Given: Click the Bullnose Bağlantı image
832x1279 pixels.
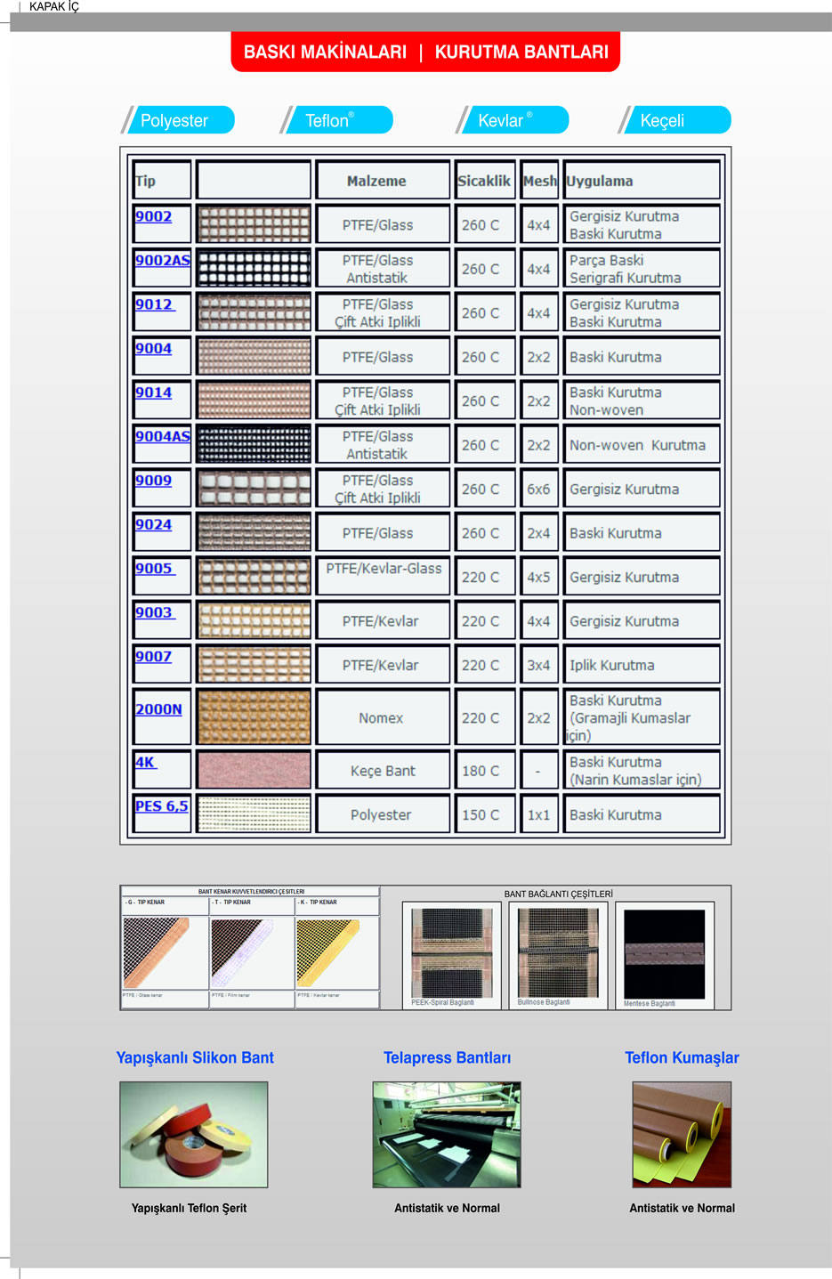Looking at the screenshot, I should [x=559, y=952].
